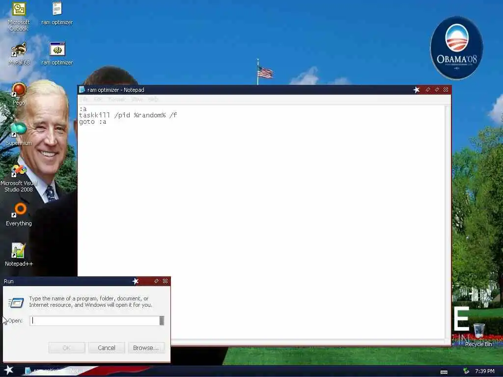This screenshot has width=503, height=377.
Task: Click Browse... in the Run dialog
Action: [146, 348]
